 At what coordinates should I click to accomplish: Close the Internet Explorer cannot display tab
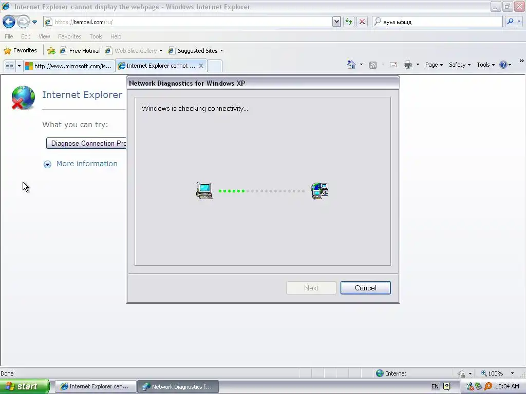[x=201, y=66]
